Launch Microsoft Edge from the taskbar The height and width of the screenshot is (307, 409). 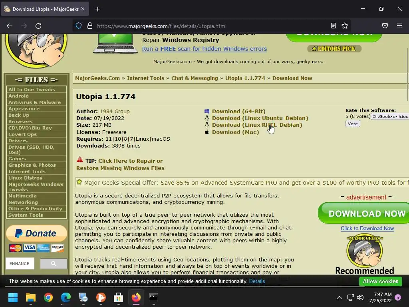(x=66, y=297)
